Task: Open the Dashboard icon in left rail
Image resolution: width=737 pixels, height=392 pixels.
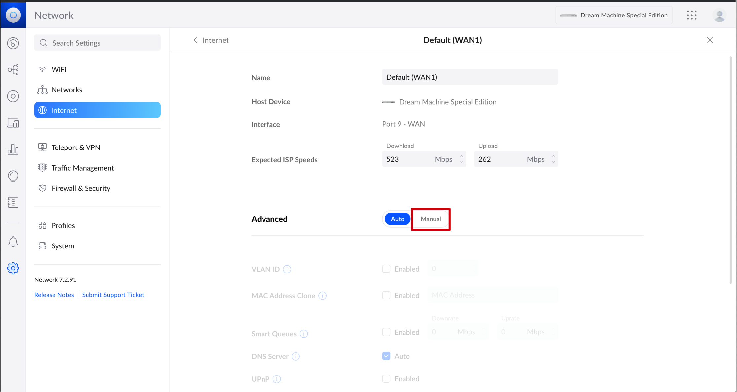Action: coord(13,43)
